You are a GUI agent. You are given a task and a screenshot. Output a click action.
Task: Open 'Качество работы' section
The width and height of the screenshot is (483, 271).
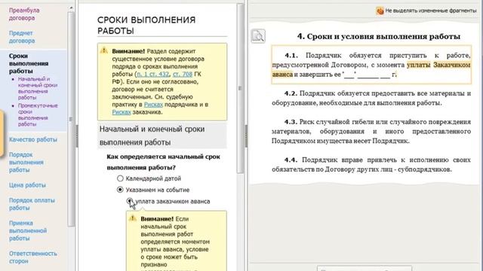click(x=33, y=140)
